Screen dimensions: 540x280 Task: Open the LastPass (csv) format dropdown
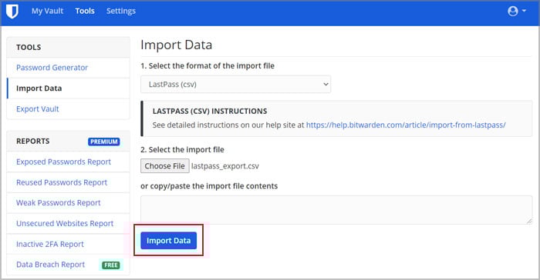[x=235, y=84]
